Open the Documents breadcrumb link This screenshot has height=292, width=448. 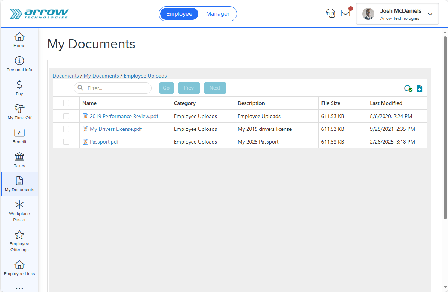click(66, 76)
